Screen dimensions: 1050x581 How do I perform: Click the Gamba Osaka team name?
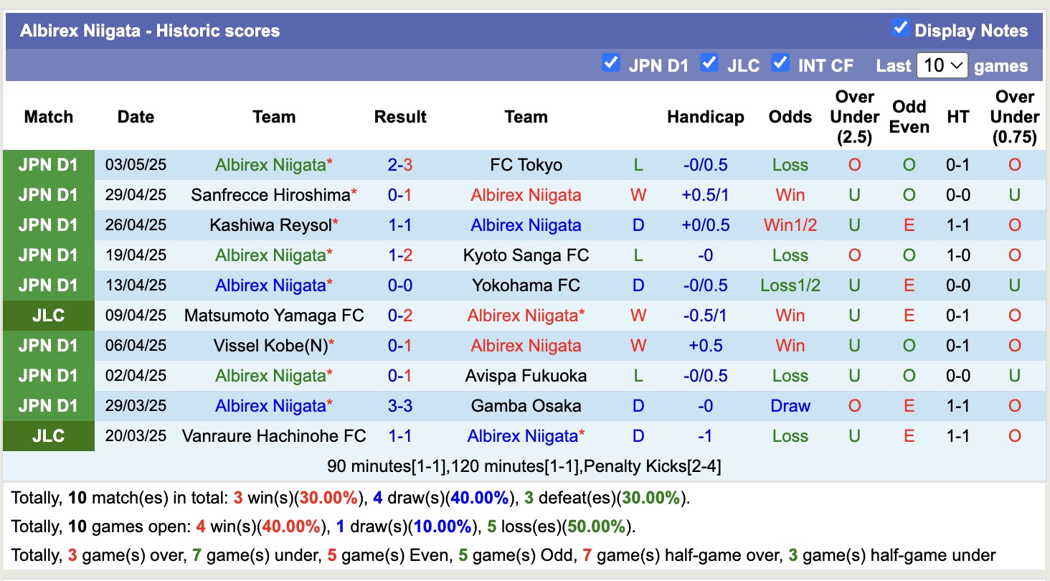pos(526,405)
